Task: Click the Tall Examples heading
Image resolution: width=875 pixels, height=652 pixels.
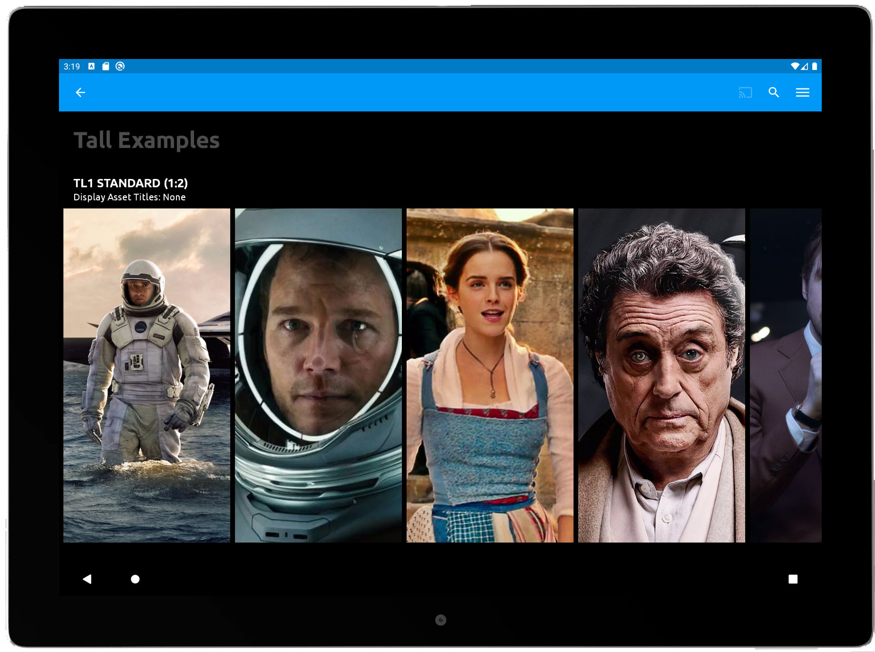Action: tap(146, 140)
